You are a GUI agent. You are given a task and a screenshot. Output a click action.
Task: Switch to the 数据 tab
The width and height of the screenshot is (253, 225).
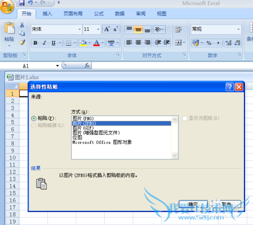(x=120, y=14)
